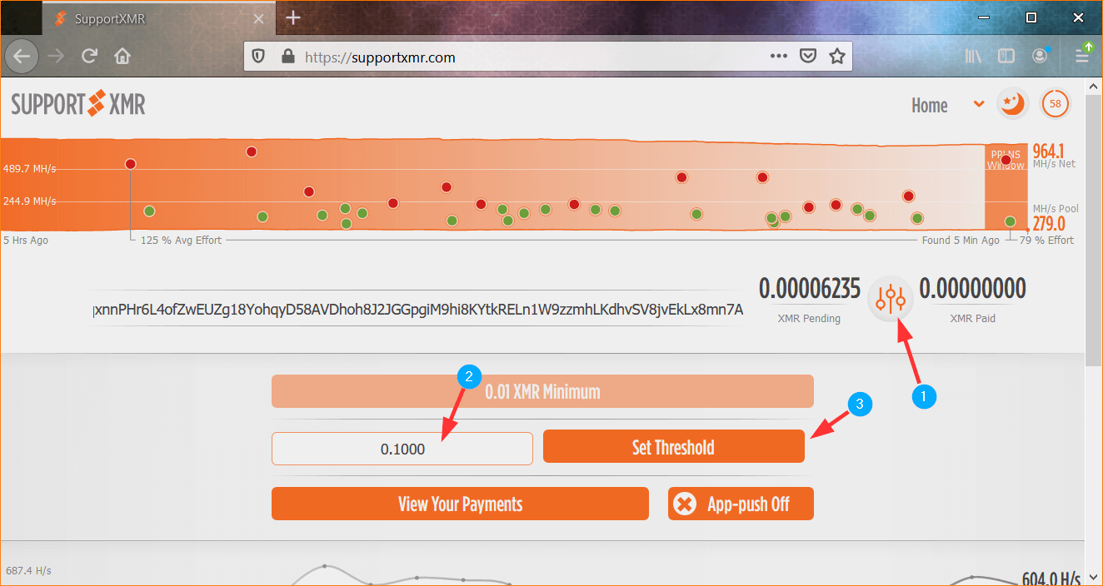1103x586 pixels.
Task: Minimize the browser window
Action: [984, 17]
